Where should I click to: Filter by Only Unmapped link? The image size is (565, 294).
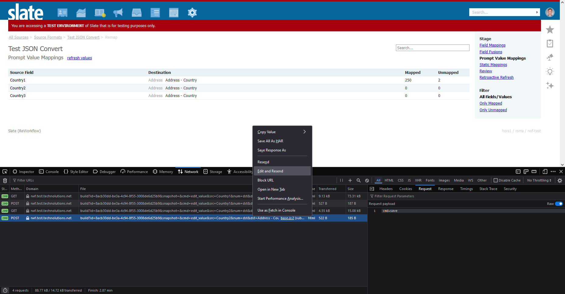(x=493, y=110)
